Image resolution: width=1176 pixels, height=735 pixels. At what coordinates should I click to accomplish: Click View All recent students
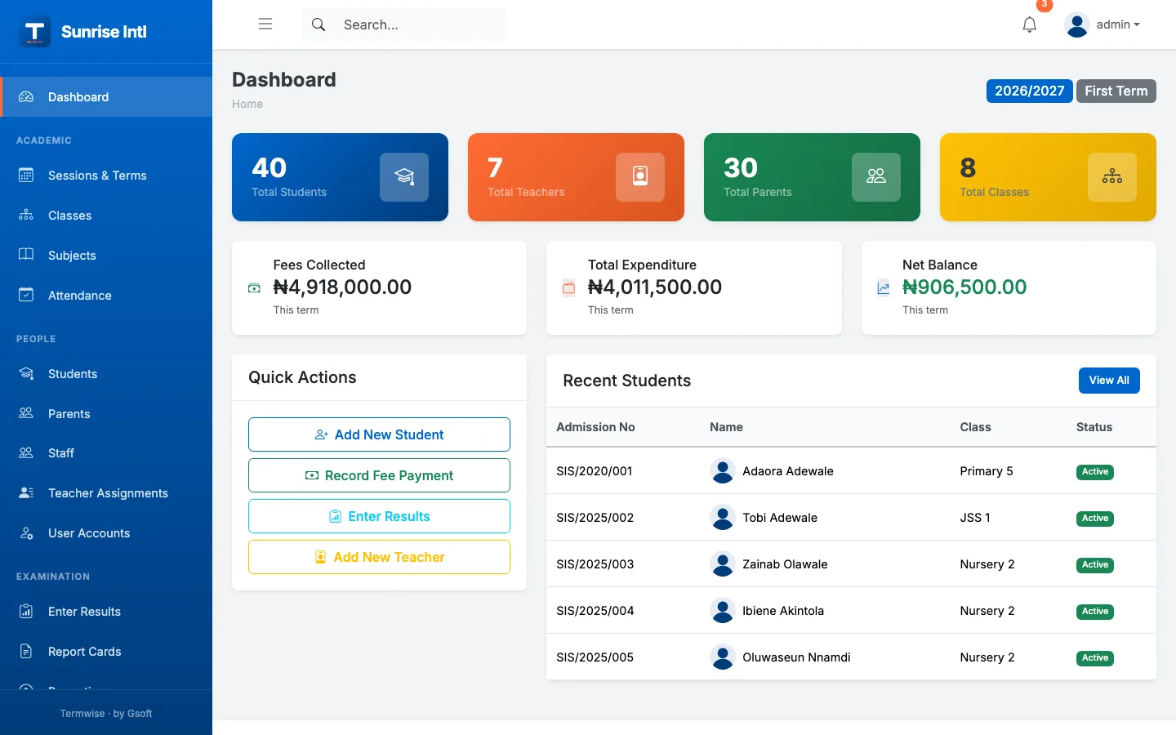click(x=1109, y=381)
